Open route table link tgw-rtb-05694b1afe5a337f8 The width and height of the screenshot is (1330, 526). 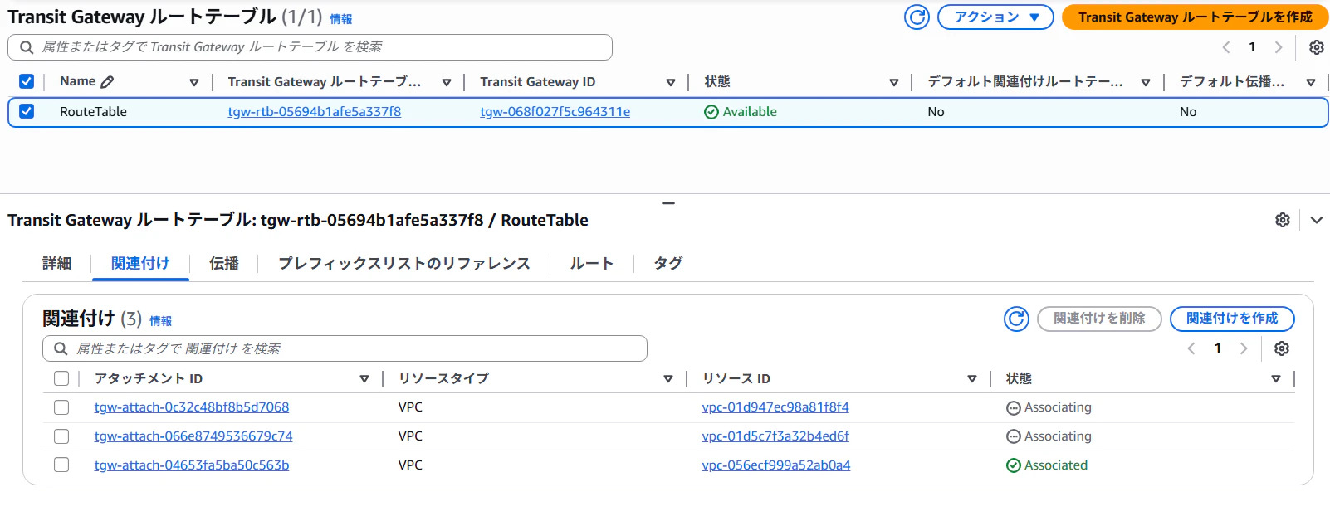(315, 112)
